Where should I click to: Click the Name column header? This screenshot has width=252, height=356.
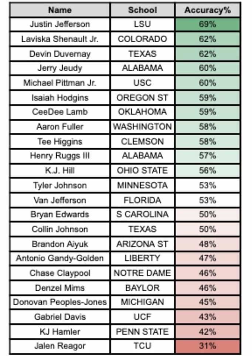(x=60, y=10)
